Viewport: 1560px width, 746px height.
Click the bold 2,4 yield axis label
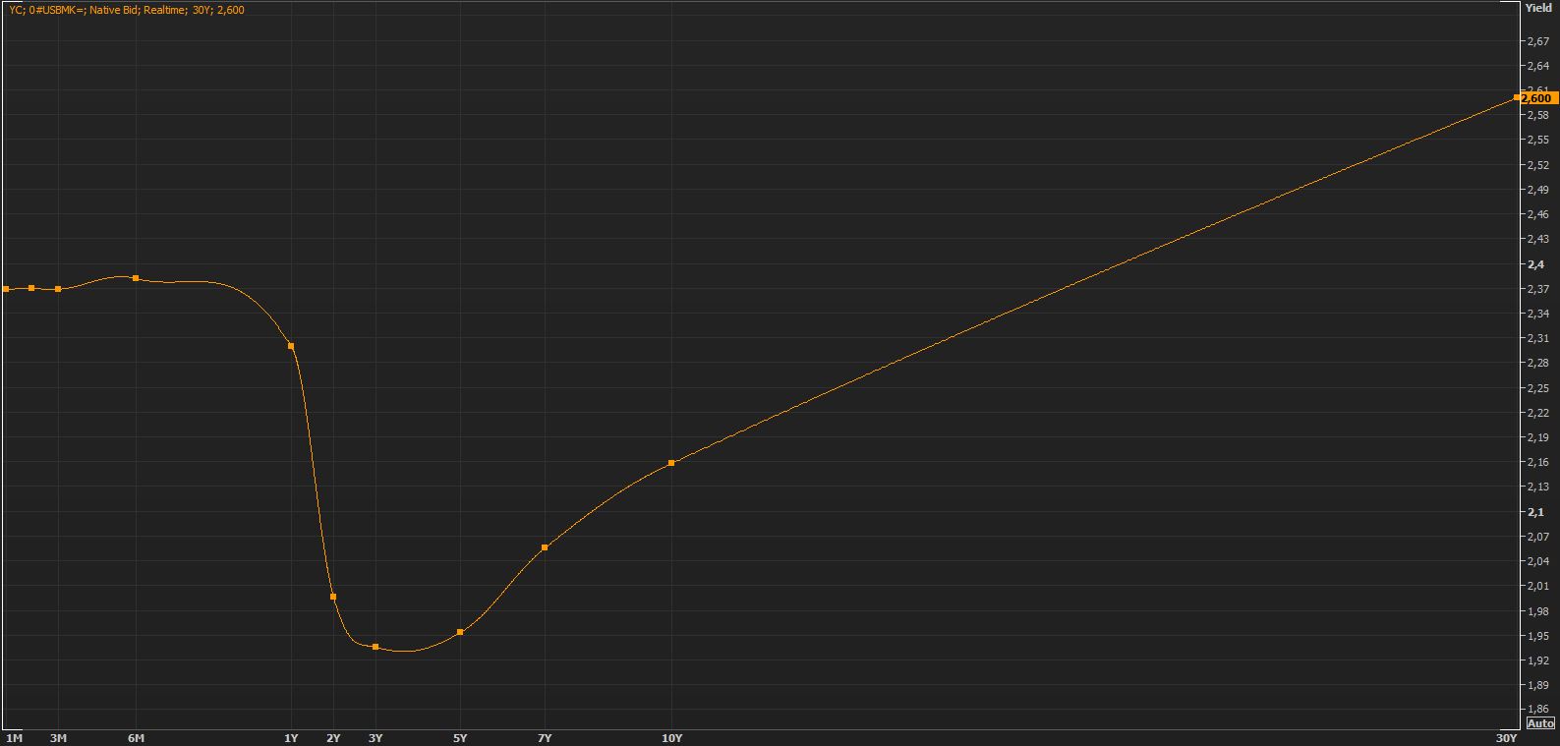tap(1535, 264)
